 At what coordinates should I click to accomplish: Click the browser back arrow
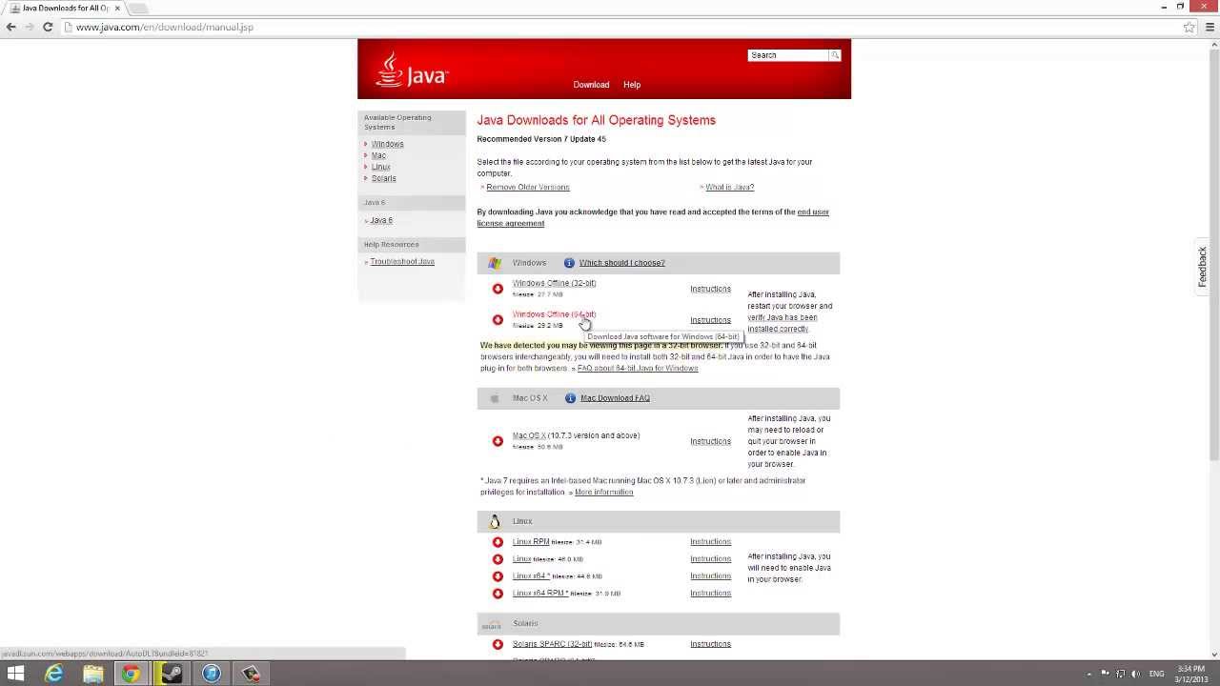[11, 27]
